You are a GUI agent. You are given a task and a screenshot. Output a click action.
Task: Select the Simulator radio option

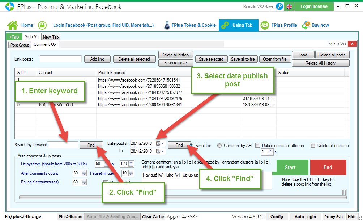(191, 146)
